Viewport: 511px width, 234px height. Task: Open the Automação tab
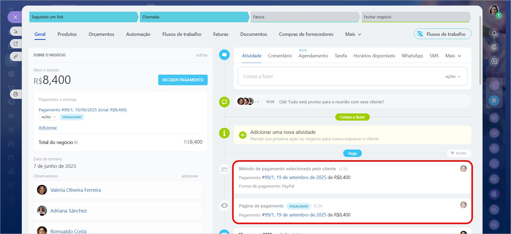(138, 34)
